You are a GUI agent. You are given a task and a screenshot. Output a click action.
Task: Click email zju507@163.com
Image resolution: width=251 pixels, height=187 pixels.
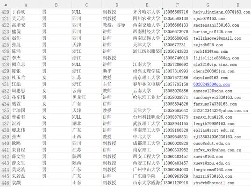coord(209,18)
